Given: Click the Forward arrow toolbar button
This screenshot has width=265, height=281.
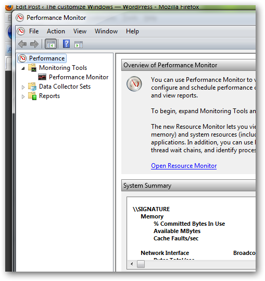Looking at the screenshot, I should coord(34,44).
